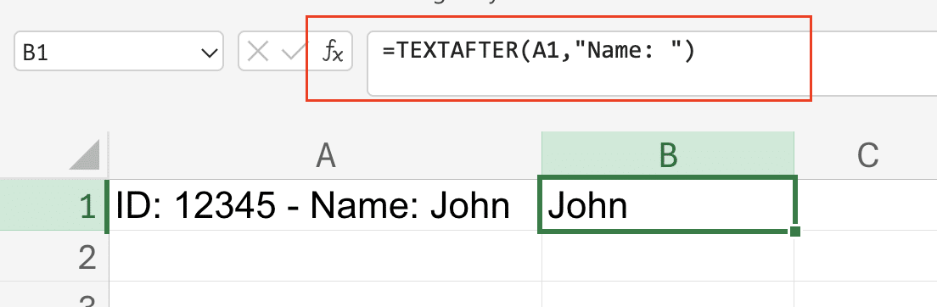Select column A header
937x307 pixels.
tap(325, 154)
